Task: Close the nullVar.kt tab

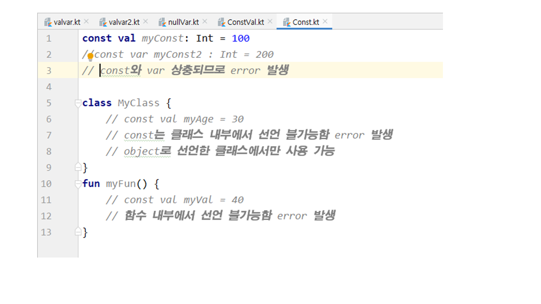Action: (205, 22)
